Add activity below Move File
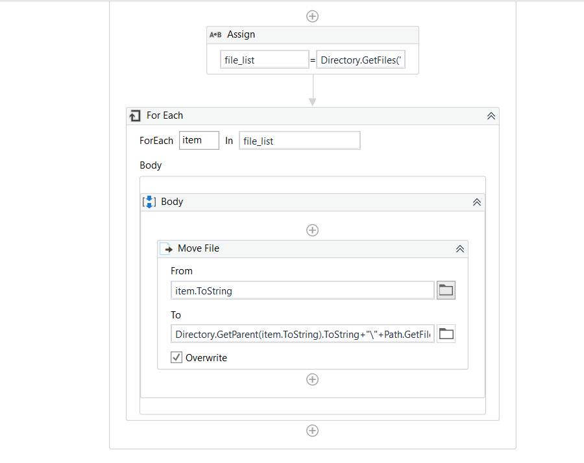The image size is (584, 463). [312, 379]
